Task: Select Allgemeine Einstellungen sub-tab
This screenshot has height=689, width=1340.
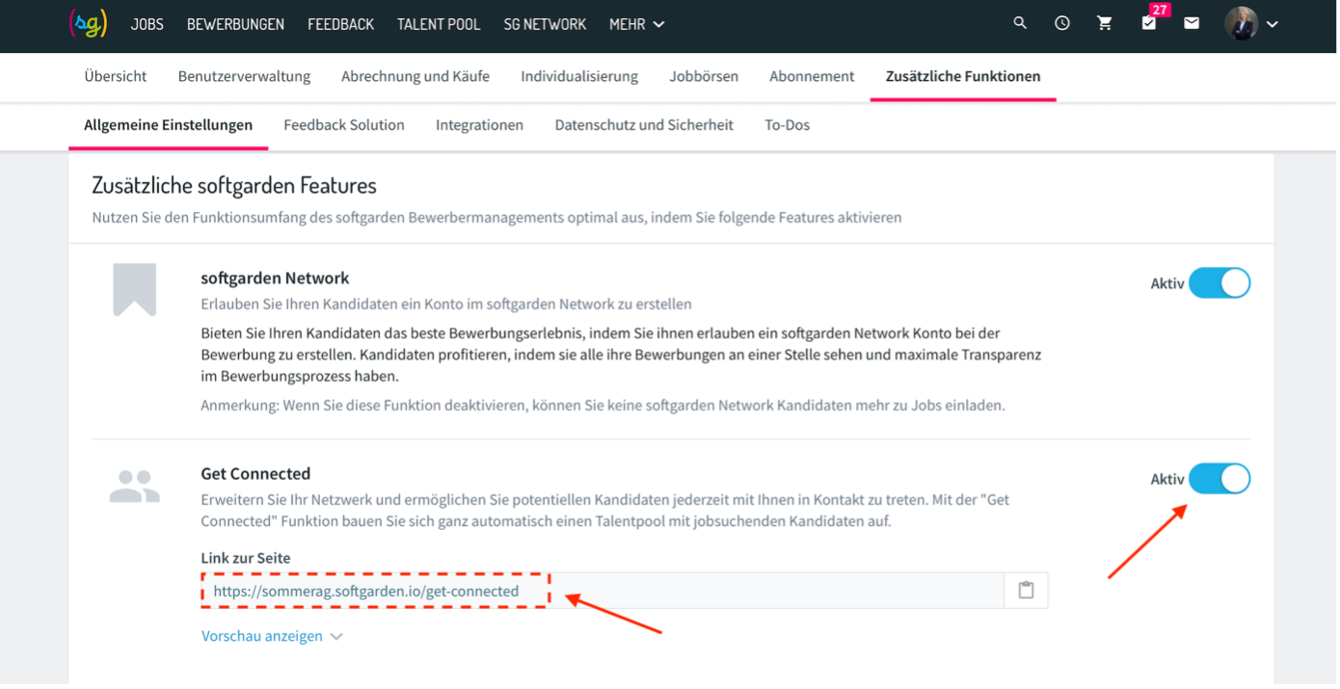Action: pos(169,125)
